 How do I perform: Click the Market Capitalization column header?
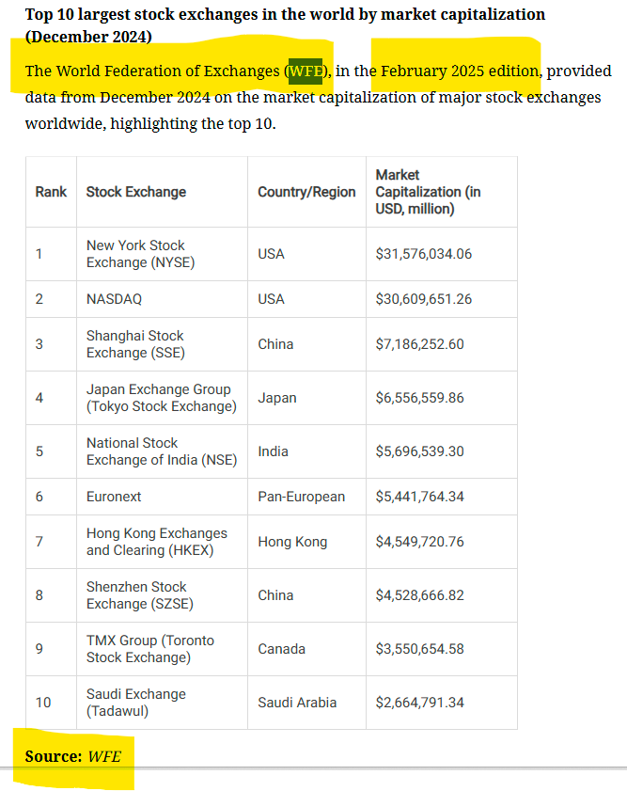[442, 192]
